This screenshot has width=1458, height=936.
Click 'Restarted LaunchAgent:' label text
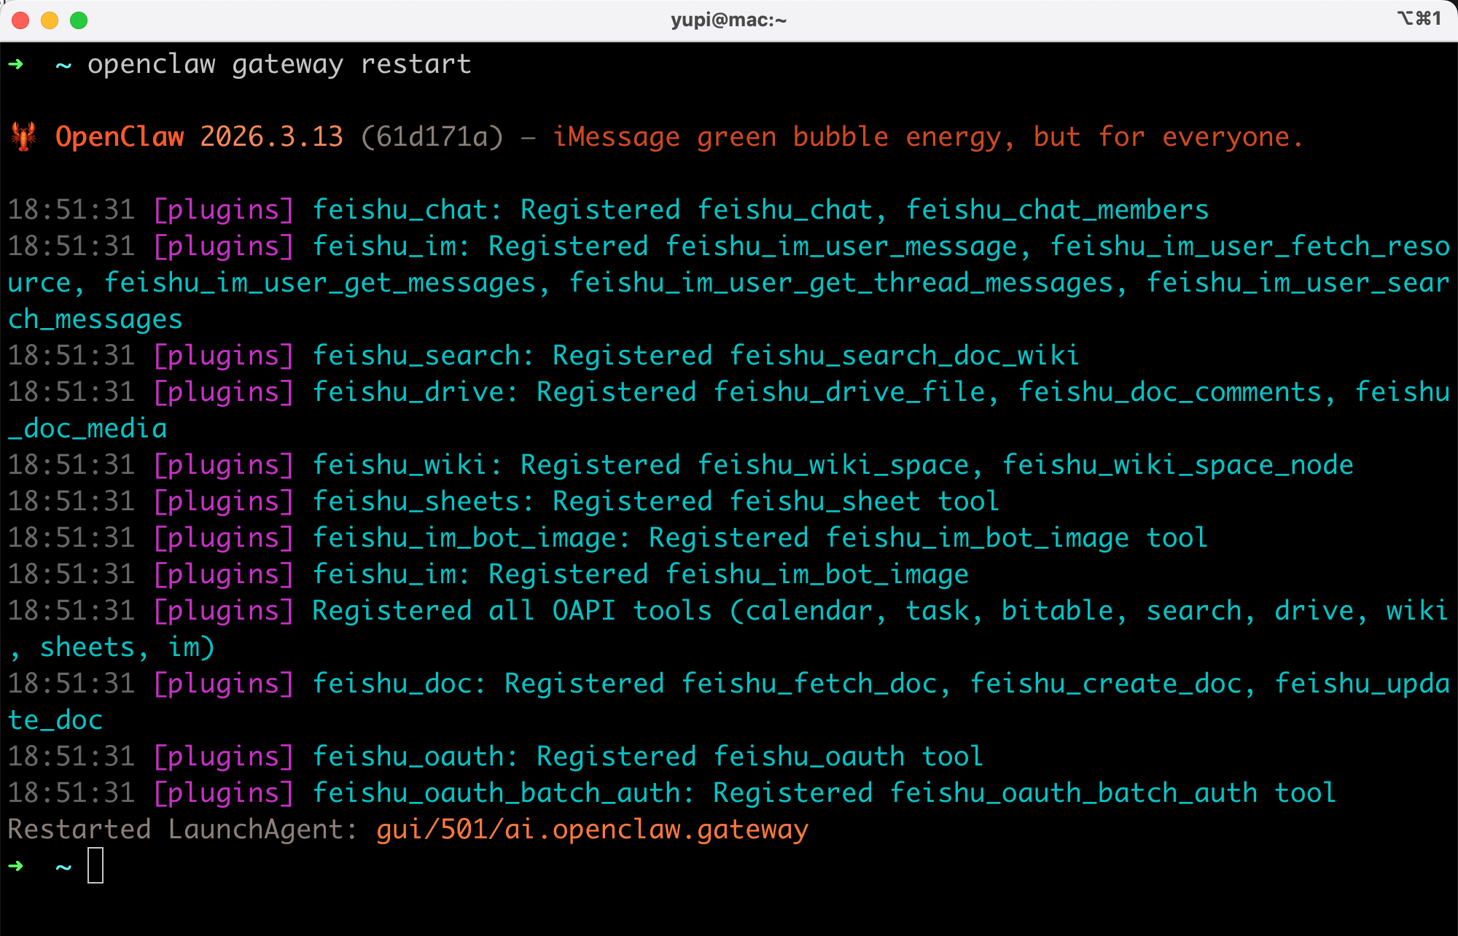[182, 830]
